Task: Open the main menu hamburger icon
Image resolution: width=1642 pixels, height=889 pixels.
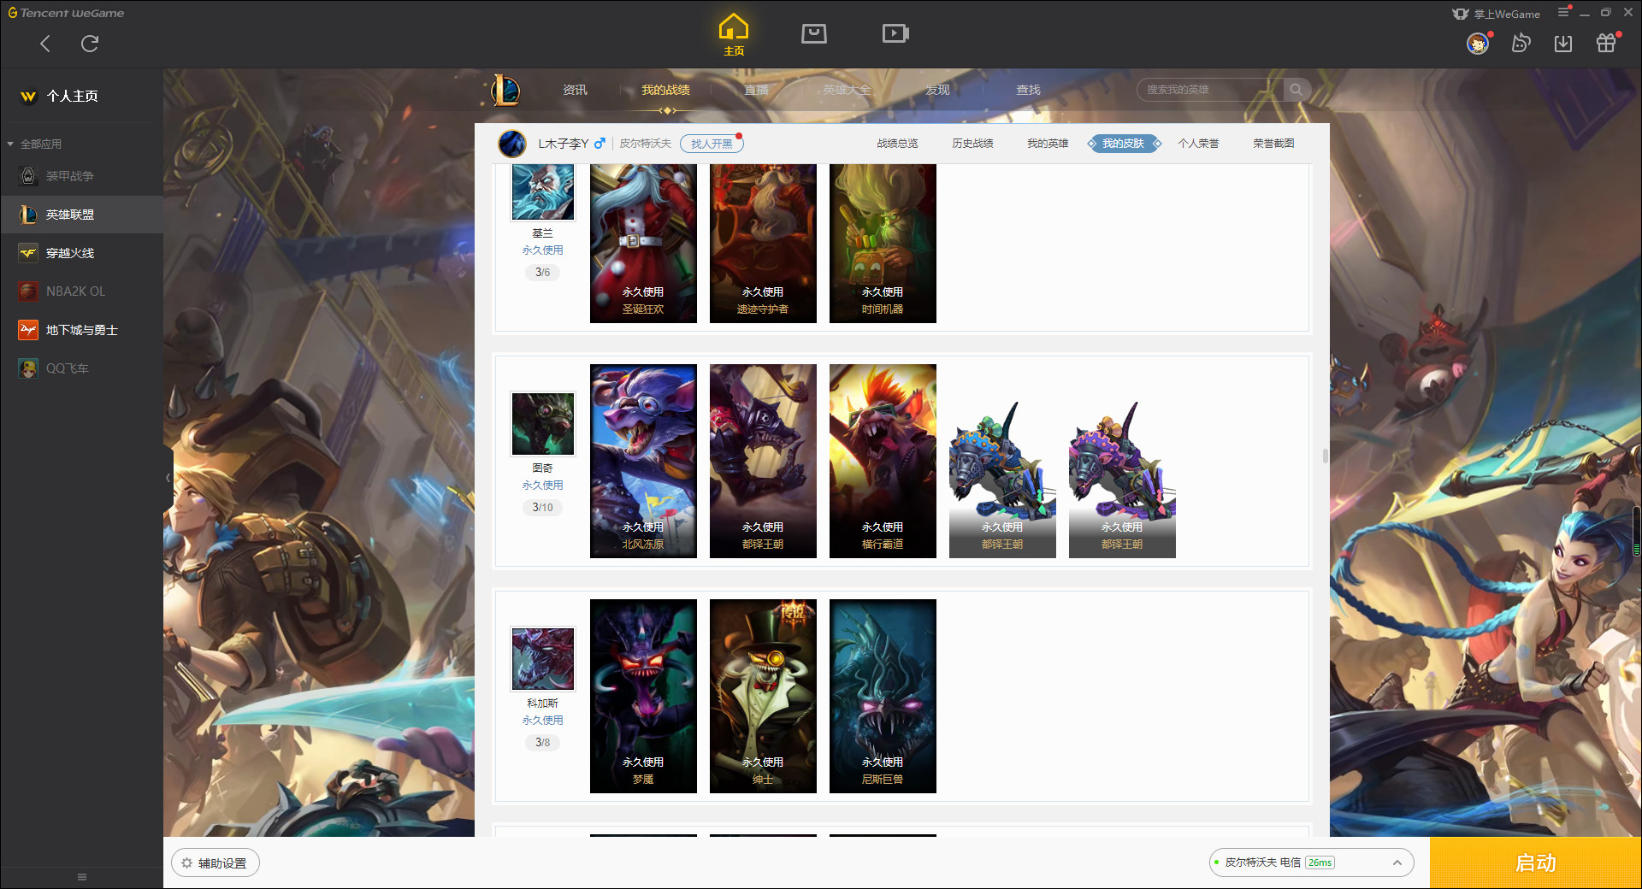Action: coord(1563,13)
